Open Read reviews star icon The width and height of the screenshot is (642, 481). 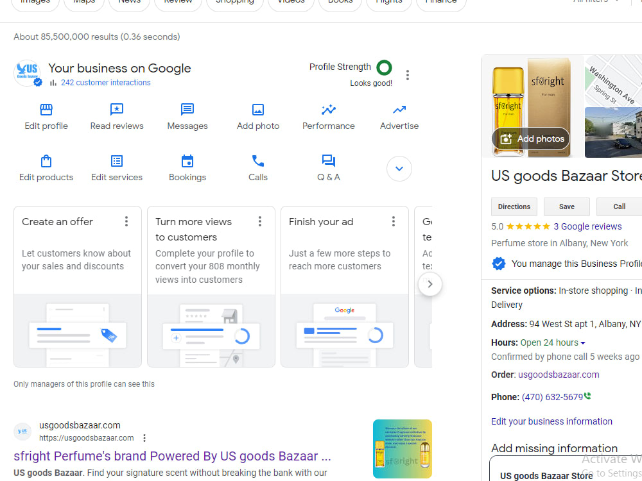point(117,110)
